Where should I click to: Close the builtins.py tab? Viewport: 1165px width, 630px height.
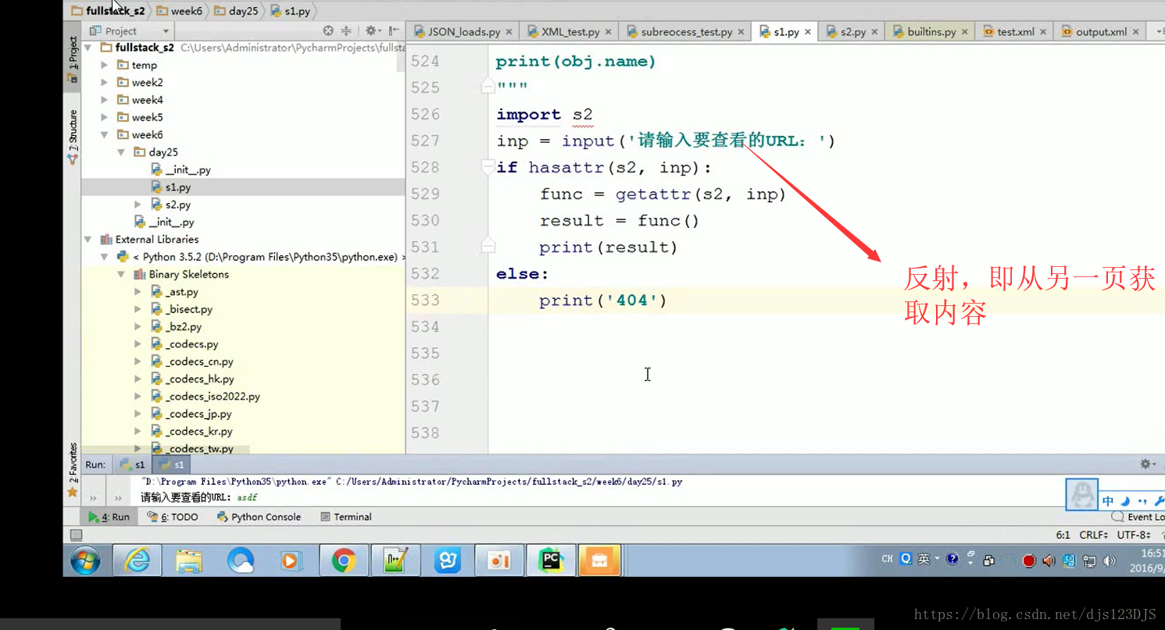[965, 32]
